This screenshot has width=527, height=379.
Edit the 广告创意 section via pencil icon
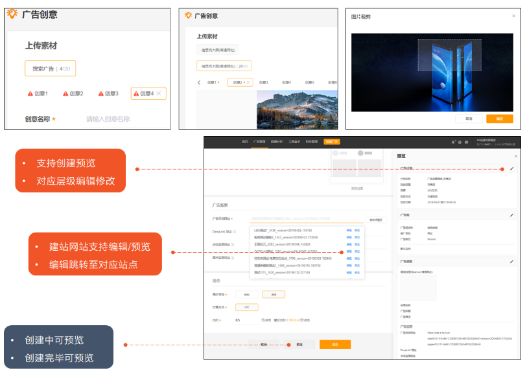click(512, 260)
